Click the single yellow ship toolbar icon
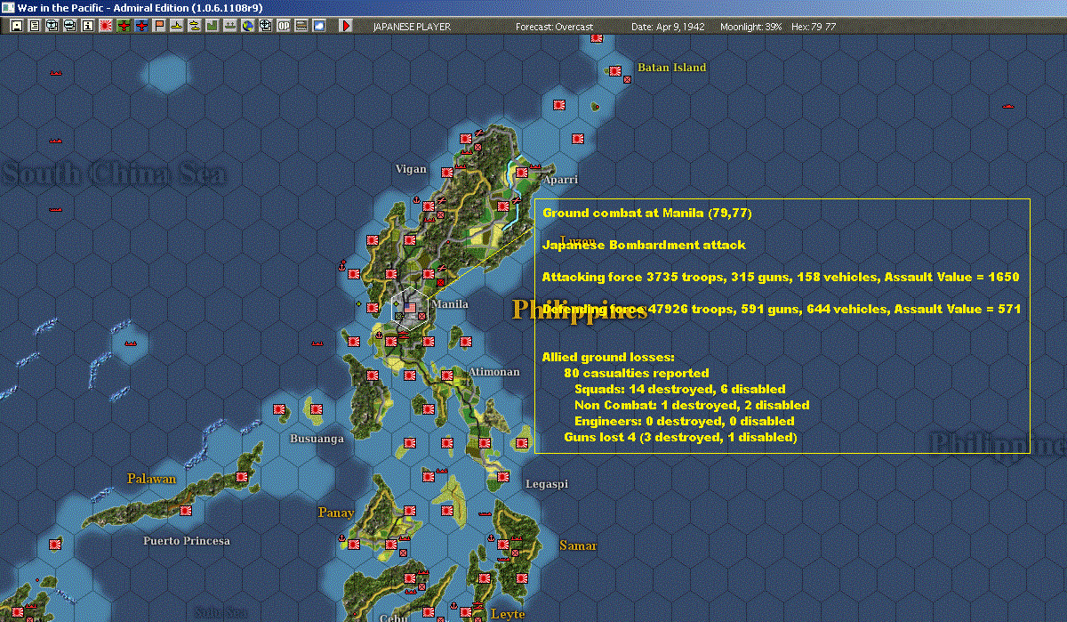Screen dimensions: 1067x622 click(x=177, y=26)
